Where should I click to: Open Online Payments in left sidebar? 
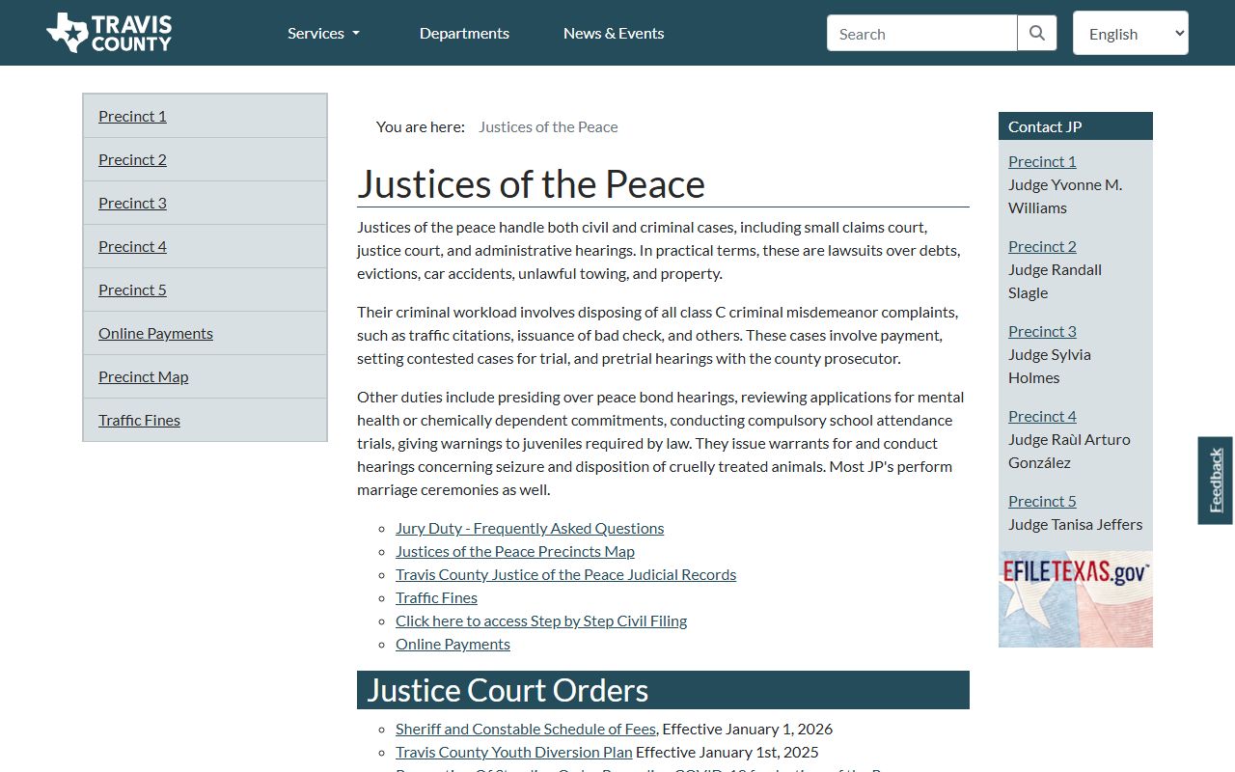pyautogui.click(x=155, y=333)
